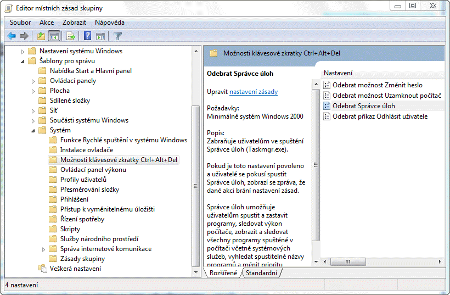Click the export list toolbar icon
The image size is (450, 295).
click(x=71, y=36)
